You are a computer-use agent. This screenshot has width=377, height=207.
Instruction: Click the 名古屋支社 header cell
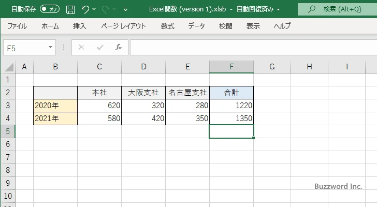coord(187,93)
